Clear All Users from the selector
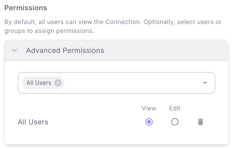 pyautogui.click(x=58, y=83)
